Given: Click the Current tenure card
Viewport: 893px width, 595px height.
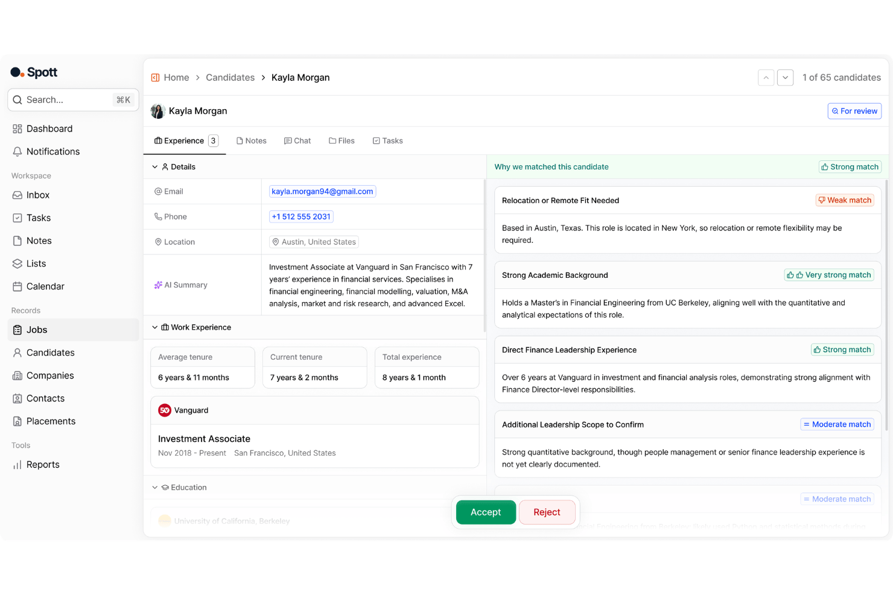Looking at the screenshot, I should (315, 368).
